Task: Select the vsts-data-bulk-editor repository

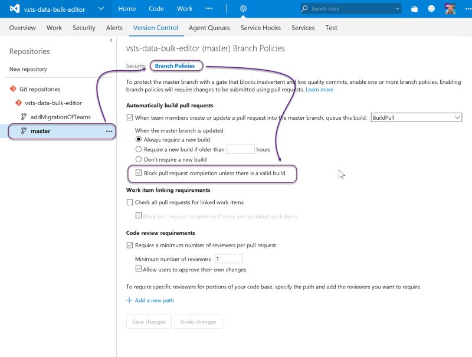Action: pos(53,103)
